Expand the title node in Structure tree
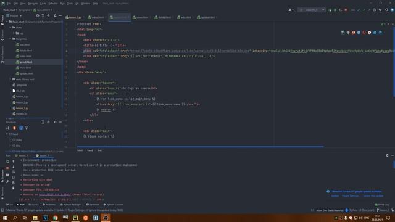 [10, 146]
